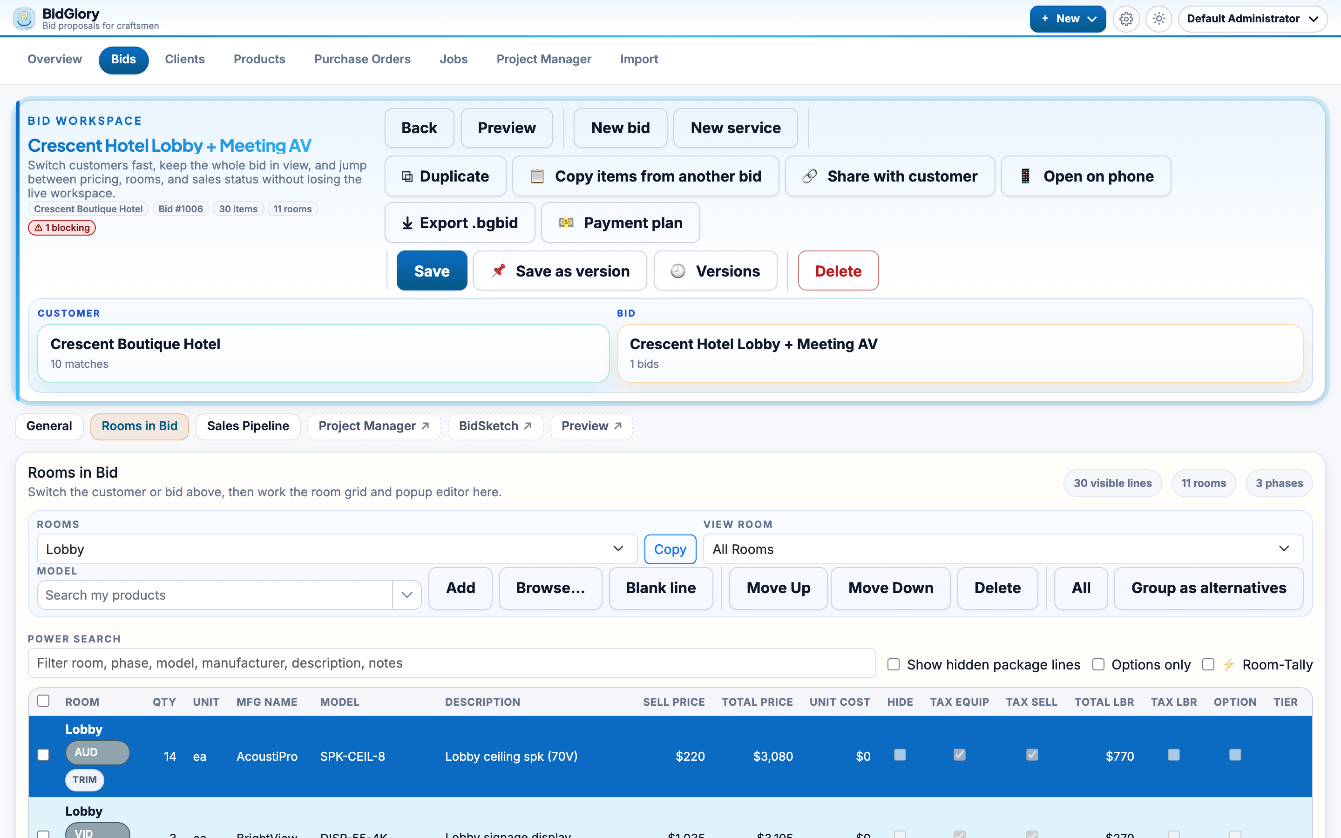The height and width of the screenshot is (838, 1341).
Task: Click the phone icon in Open on phone
Action: pos(1026,176)
